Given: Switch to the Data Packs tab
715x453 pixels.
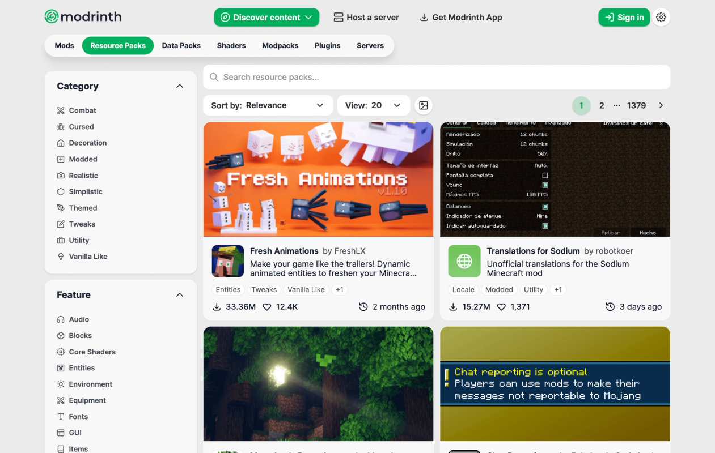Looking at the screenshot, I should click(x=181, y=46).
